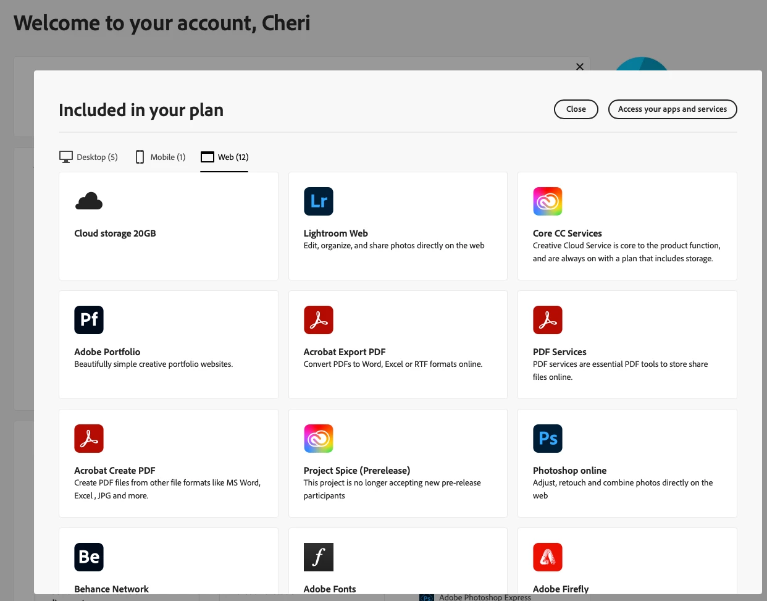The height and width of the screenshot is (601, 767).
Task: Click the desktop monitor icon in tabs
Action: [66, 157]
